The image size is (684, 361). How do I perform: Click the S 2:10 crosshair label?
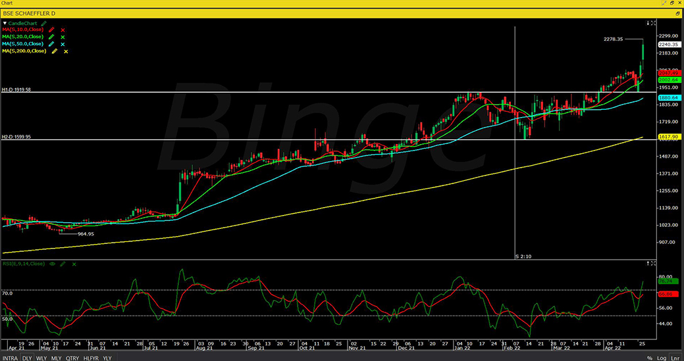pyautogui.click(x=523, y=257)
